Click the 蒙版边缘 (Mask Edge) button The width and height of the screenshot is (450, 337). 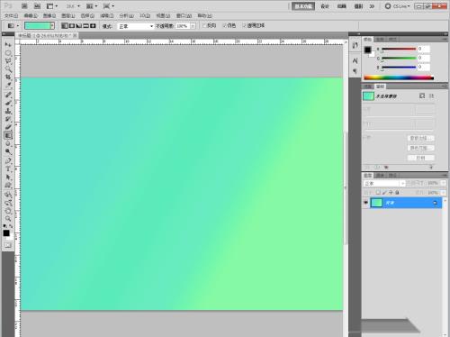tap(421, 138)
